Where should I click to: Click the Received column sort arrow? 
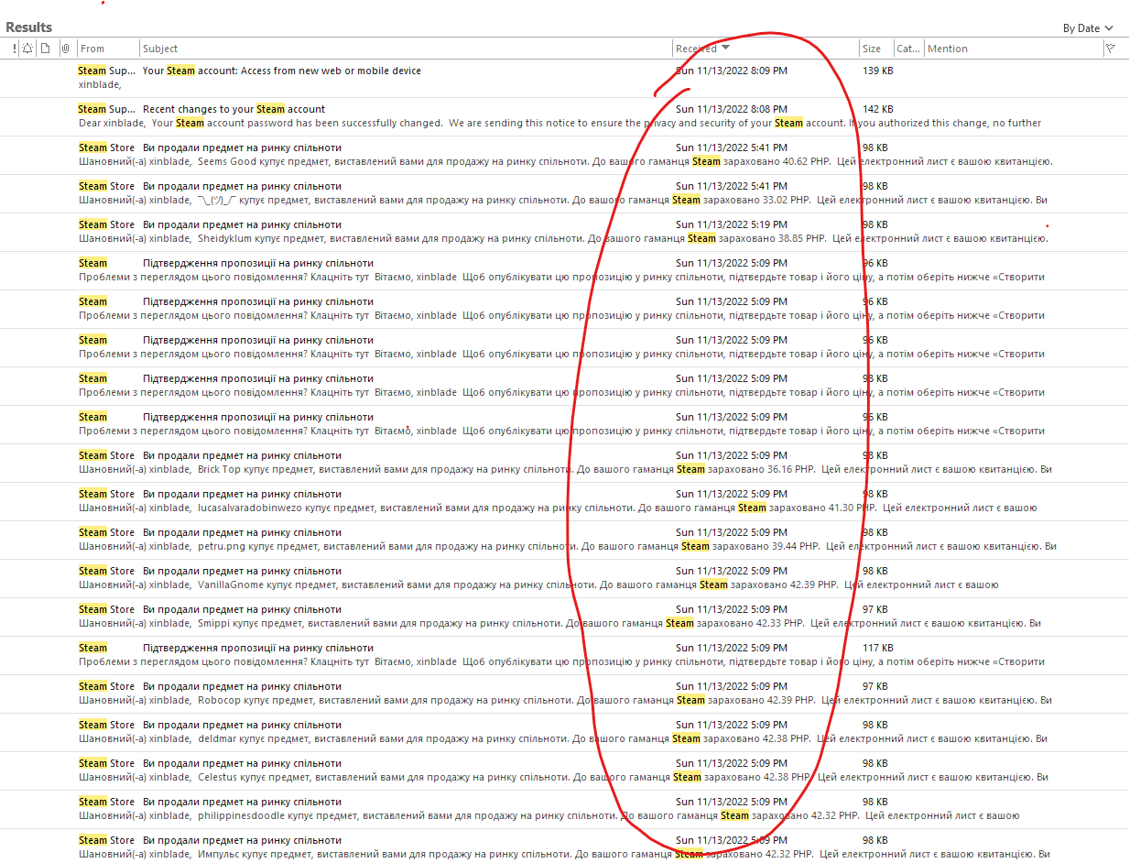pos(723,48)
